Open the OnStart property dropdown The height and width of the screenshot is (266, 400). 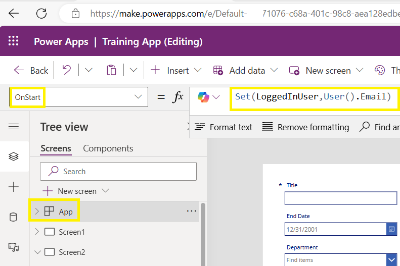coord(138,97)
